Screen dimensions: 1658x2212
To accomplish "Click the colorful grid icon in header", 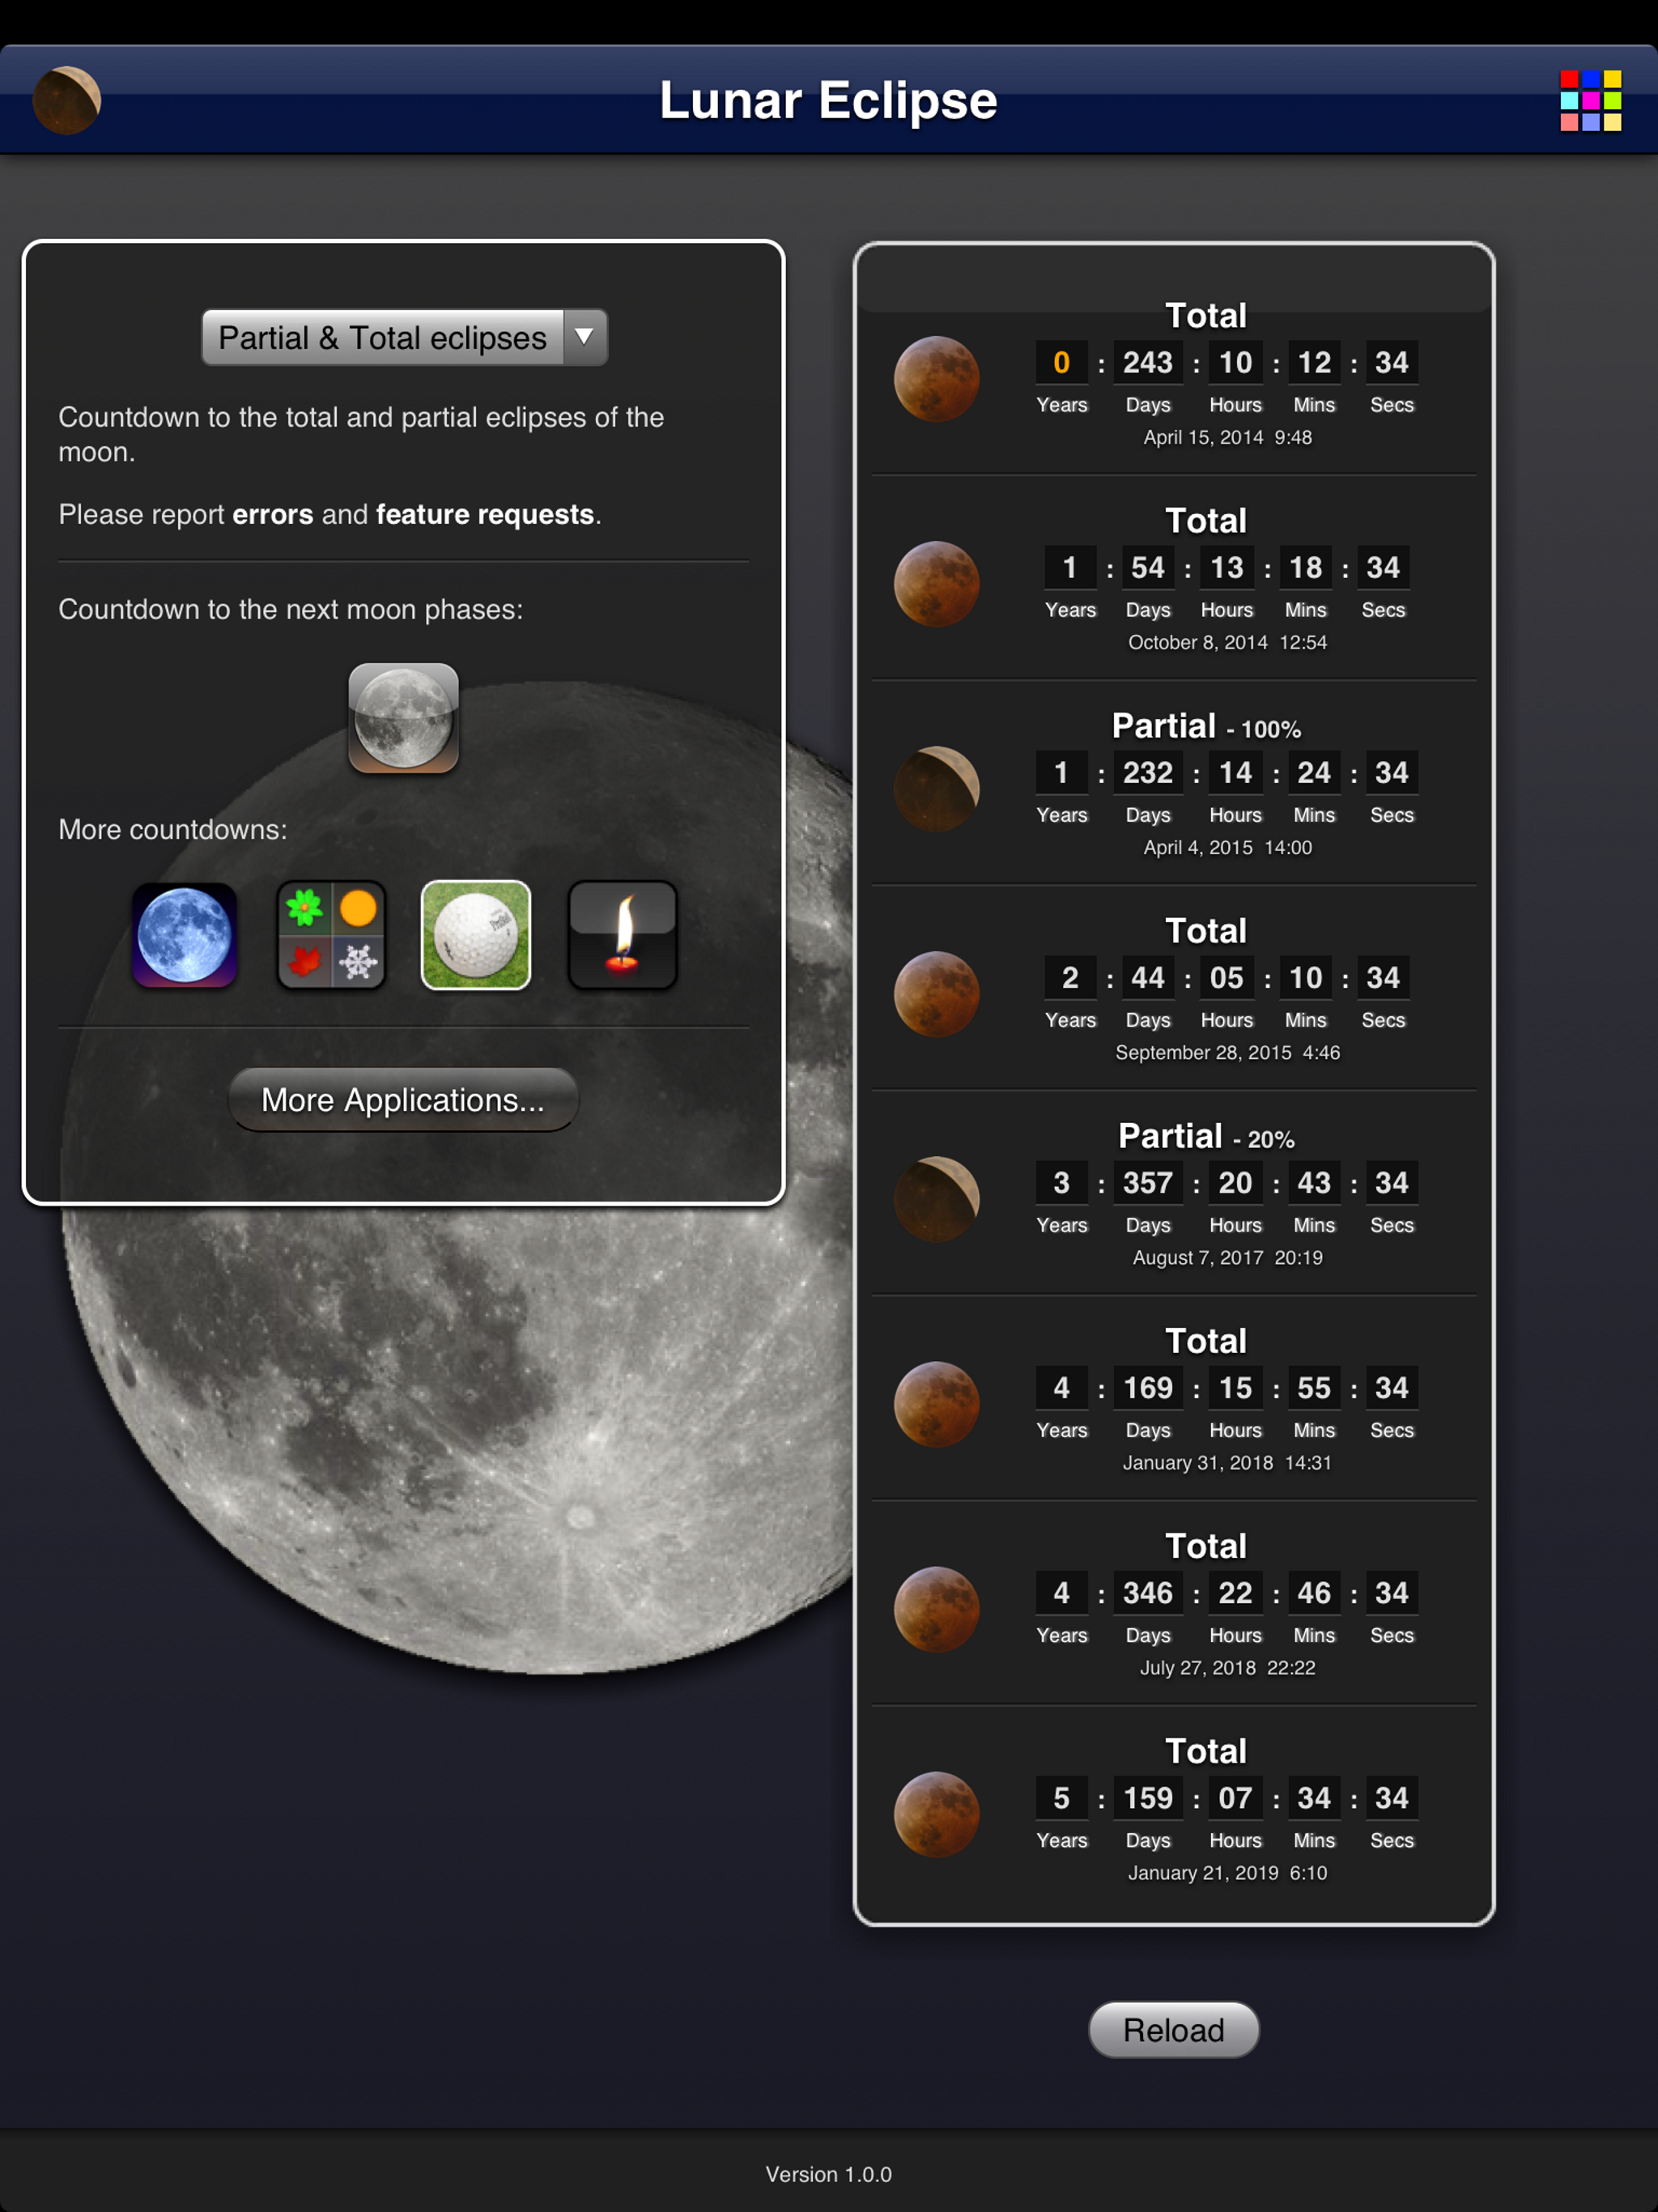I will coord(1589,100).
